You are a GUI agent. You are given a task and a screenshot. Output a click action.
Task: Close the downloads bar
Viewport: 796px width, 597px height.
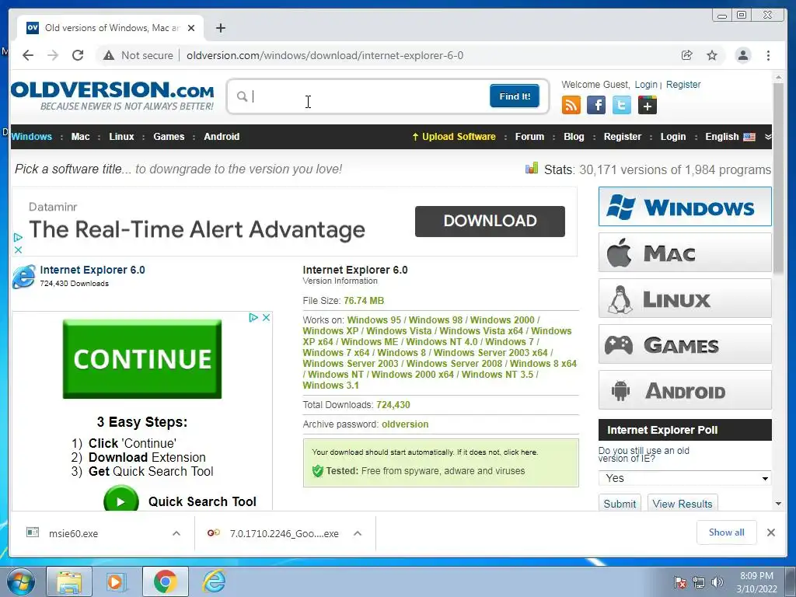click(x=770, y=532)
